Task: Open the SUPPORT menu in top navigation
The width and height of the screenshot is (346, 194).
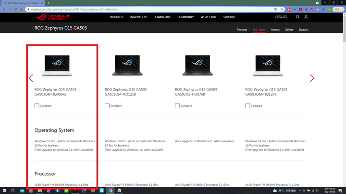Action: click(x=229, y=17)
